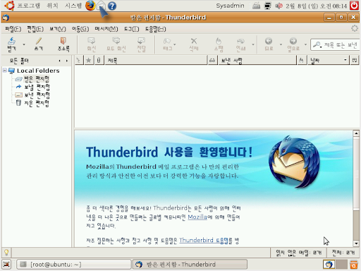Open the 시스템 System panel menu
Viewport: 361px width, 271px height.
(x=73, y=6)
